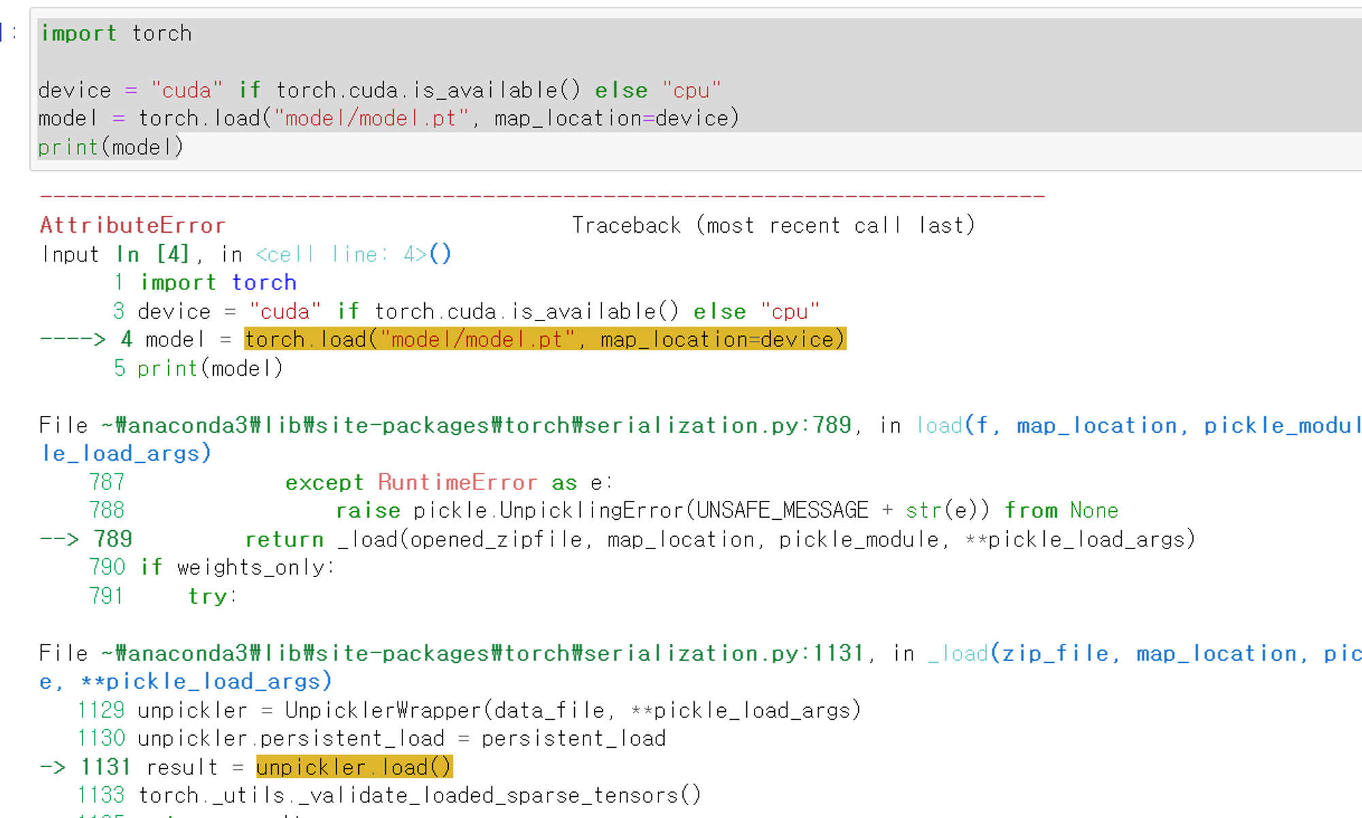Viewport: 1362px width, 818px height.
Task: Click the red AttributeError heading
Action: [x=132, y=225]
